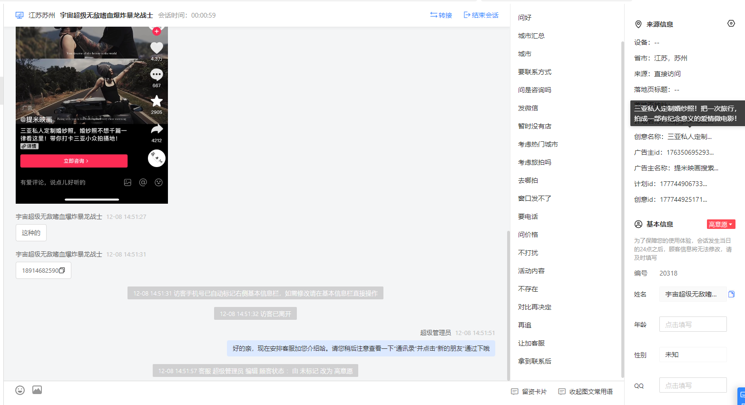Screen dimensions: 745x405
Task: Click the blue floating chat button at bottom right
Action: (x=741, y=396)
